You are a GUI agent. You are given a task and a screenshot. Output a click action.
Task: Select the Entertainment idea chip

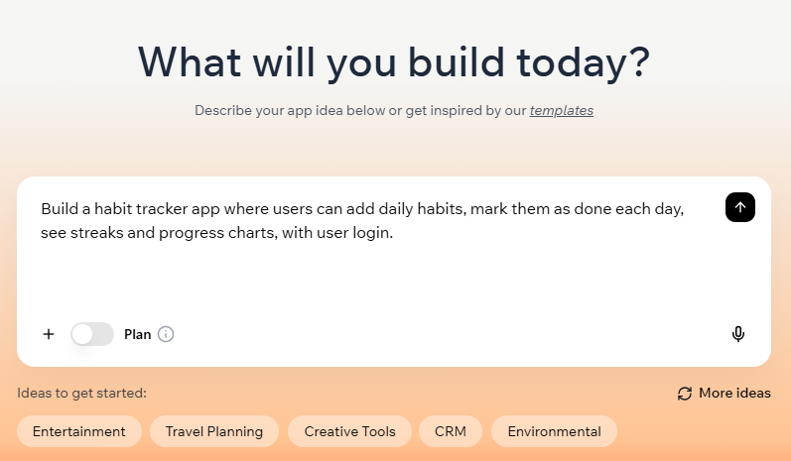(x=79, y=431)
